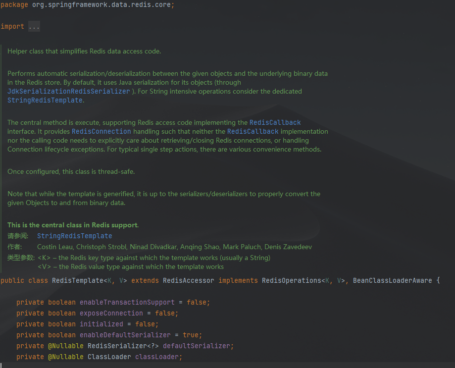Image resolution: width=455 pixels, height=368 pixels.
Task: Click the enableDefaultSerializer field name
Action: pyautogui.click(x=125, y=335)
